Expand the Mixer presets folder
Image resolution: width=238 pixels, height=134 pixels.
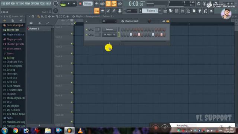coord(12,49)
